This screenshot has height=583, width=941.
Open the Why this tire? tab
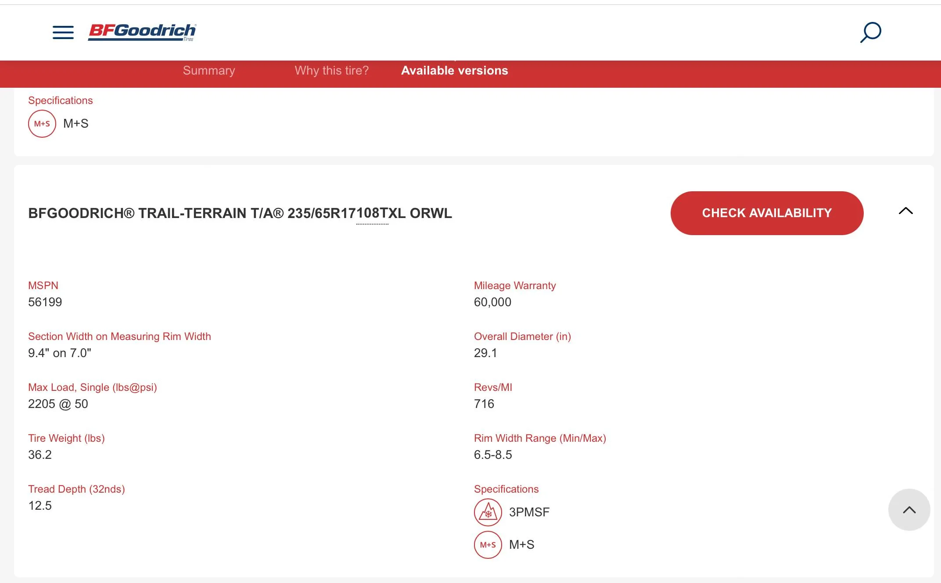(331, 71)
